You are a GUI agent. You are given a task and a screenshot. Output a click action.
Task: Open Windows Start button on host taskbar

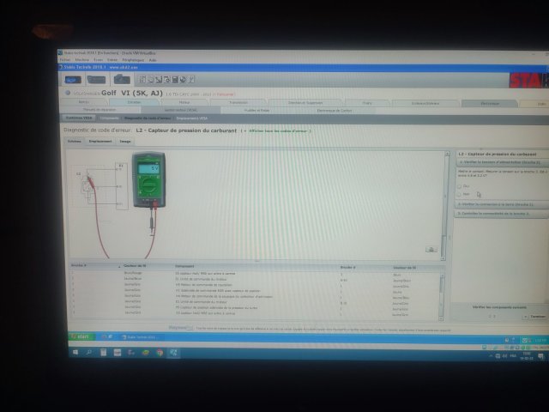pyautogui.click(x=75, y=353)
